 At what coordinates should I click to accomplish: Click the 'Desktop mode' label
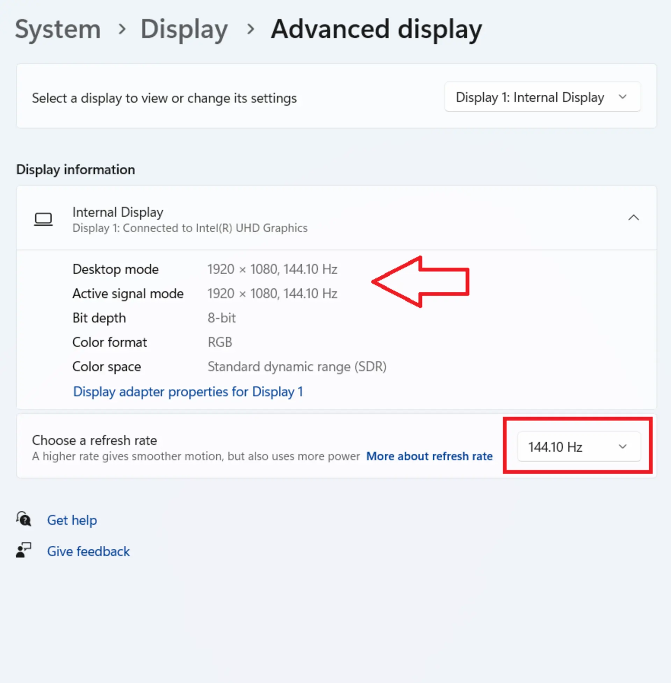pyautogui.click(x=116, y=269)
